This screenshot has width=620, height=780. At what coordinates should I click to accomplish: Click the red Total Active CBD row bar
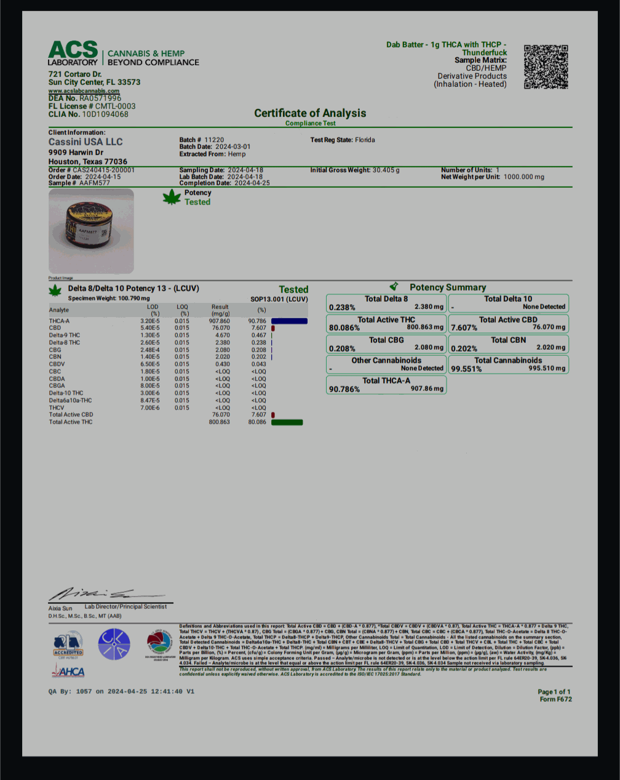(x=272, y=415)
